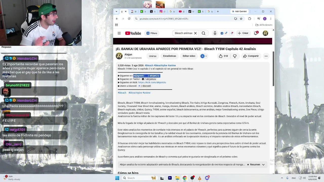Click the page vertical scrollbar
The height and width of the screenshot is (182, 324).
point(273,68)
